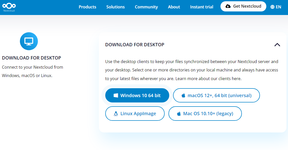Image resolution: width=288 pixels, height=150 pixels.
Task: Click the 'Windows, macOS or Linux.' text
Action: click(x=27, y=76)
